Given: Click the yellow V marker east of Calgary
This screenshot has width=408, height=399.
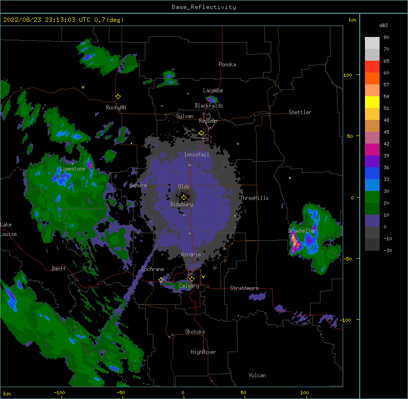Looking at the screenshot, I should coord(203,277).
